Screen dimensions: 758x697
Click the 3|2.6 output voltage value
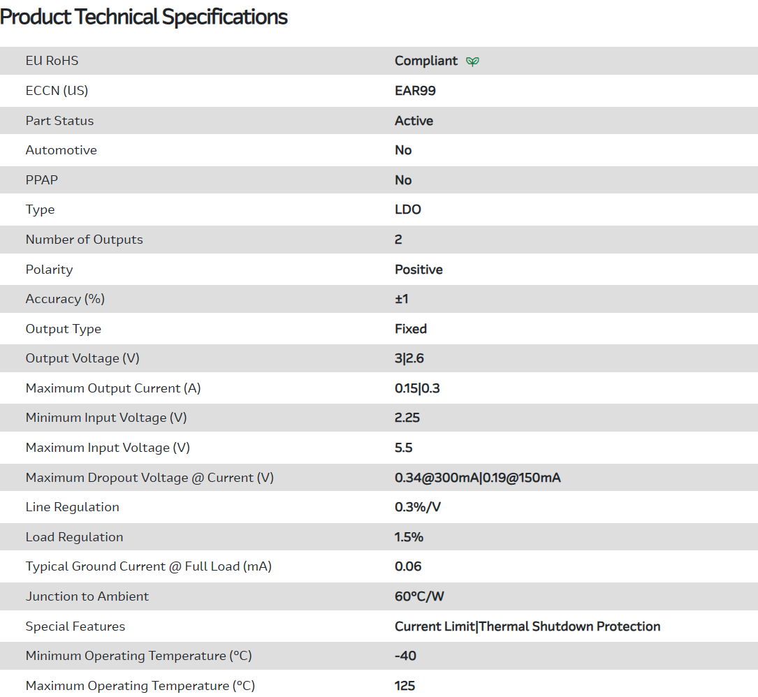pyautogui.click(x=409, y=358)
